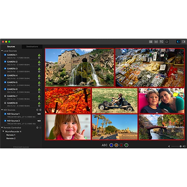Uncheck the CAMERA 1 checkbox
Viewport: 187px width, 187px height.
coord(5,55)
